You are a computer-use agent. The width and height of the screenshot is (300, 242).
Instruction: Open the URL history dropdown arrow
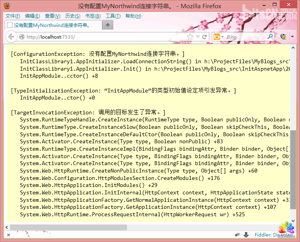pos(198,37)
